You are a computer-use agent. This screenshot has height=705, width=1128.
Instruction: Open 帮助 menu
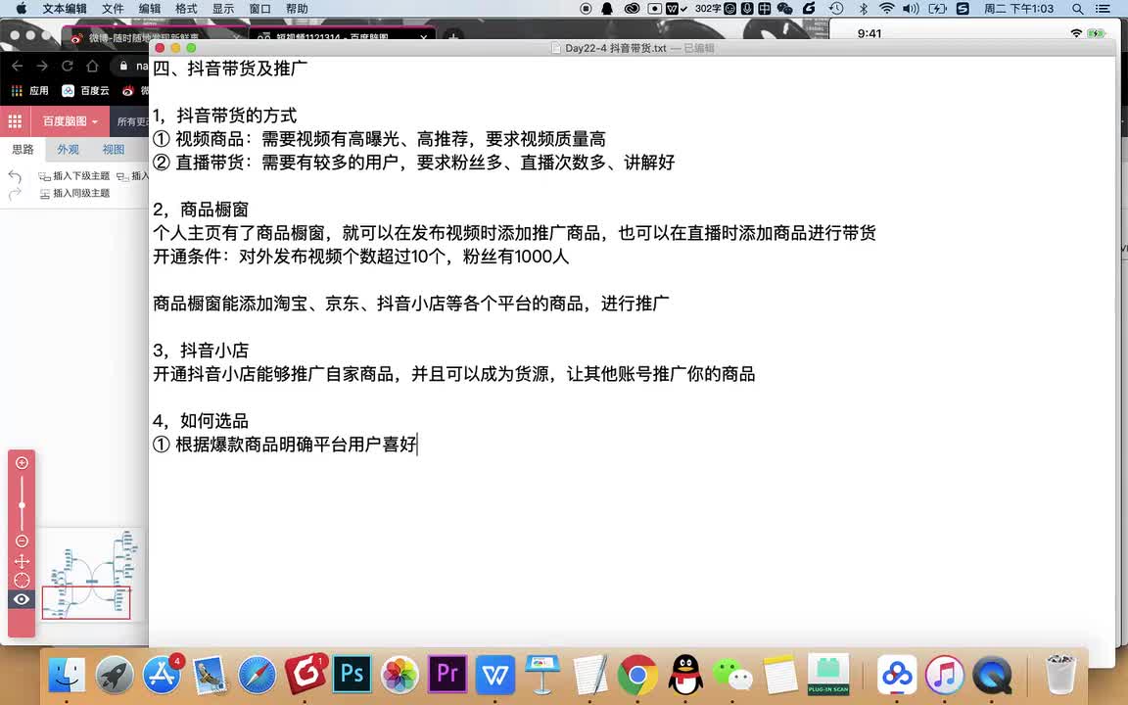coord(297,9)
